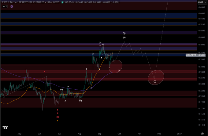This screenshot has height=136, width=208.
Task: Select the (5) wave label
Action: [124, 38]
